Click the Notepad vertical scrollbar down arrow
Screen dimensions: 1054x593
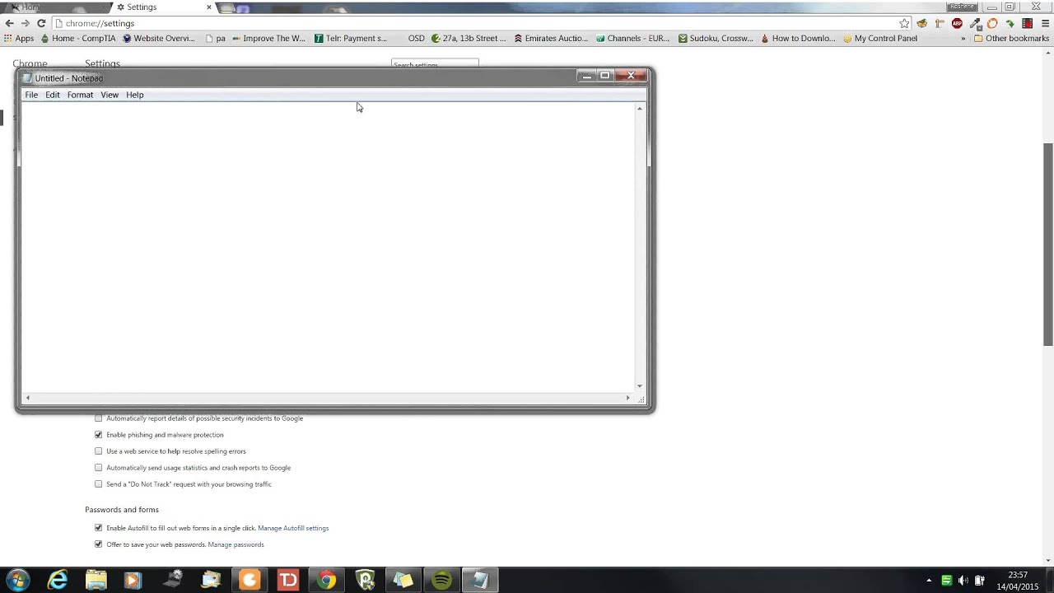[640, 386]
